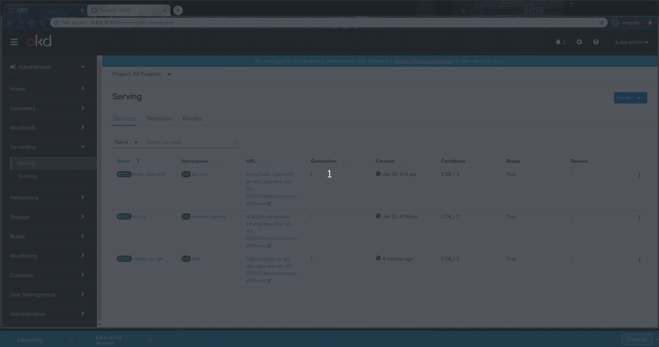Open the nodejs-ex-git service link
This screenshot has width=659, height=347.
pyautogui.click(x=148, y=259)
